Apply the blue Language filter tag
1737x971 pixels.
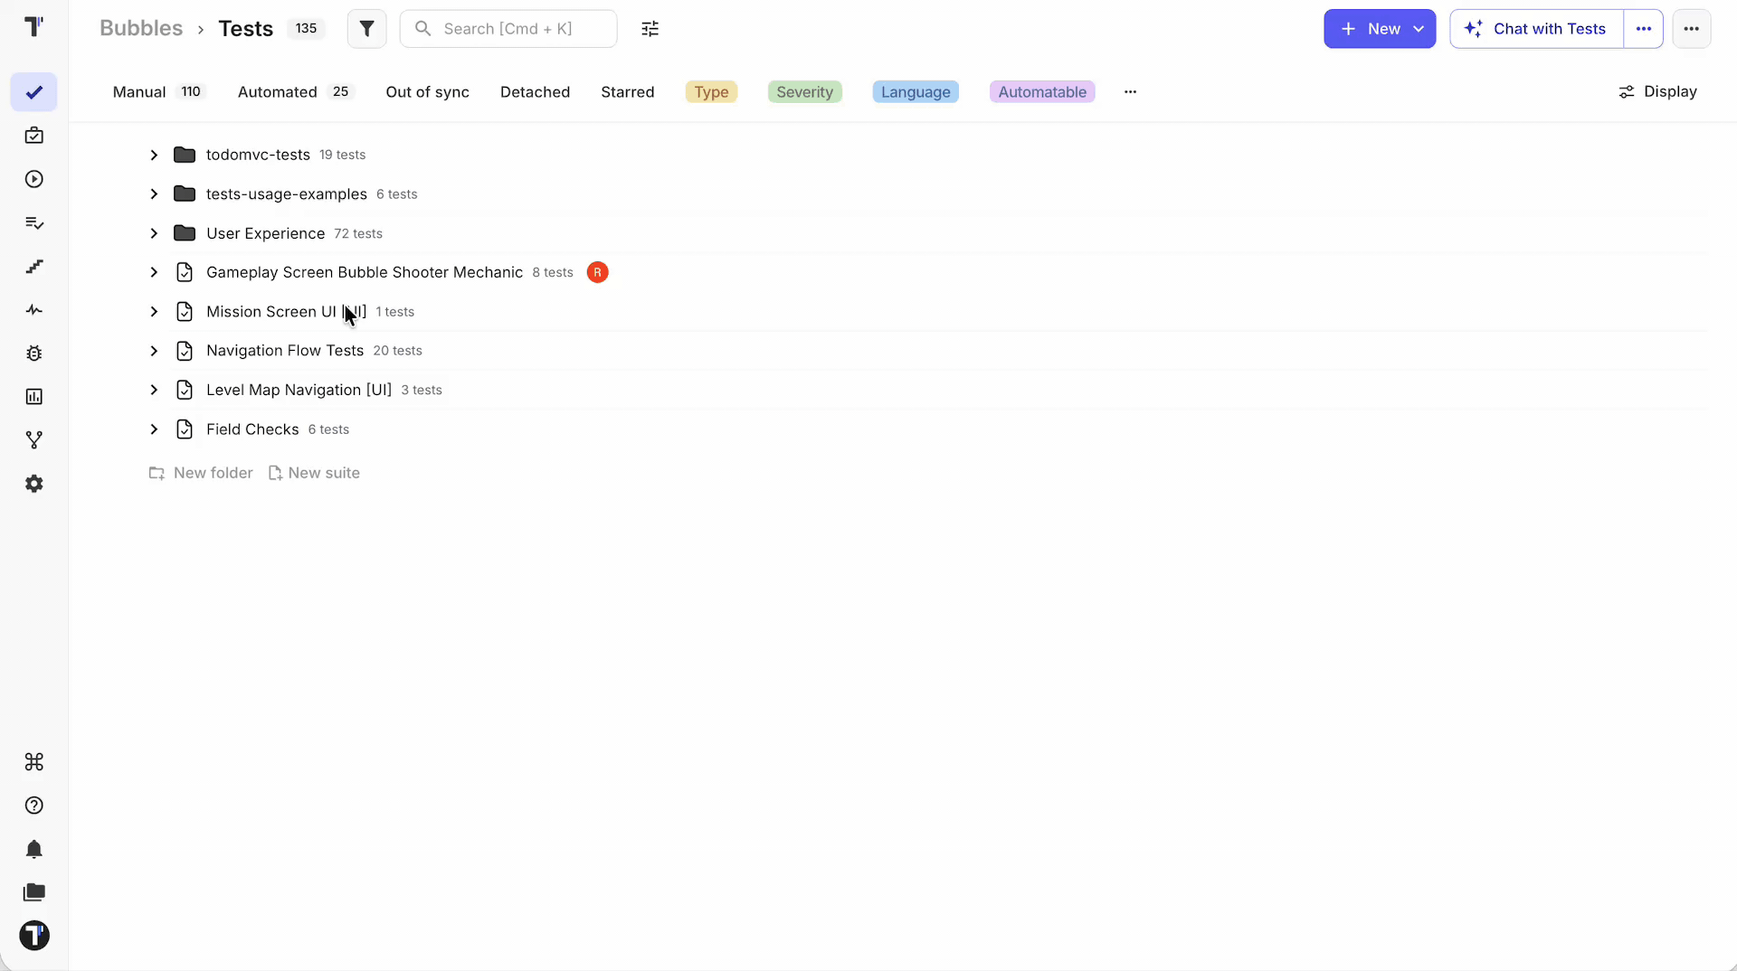916,91
